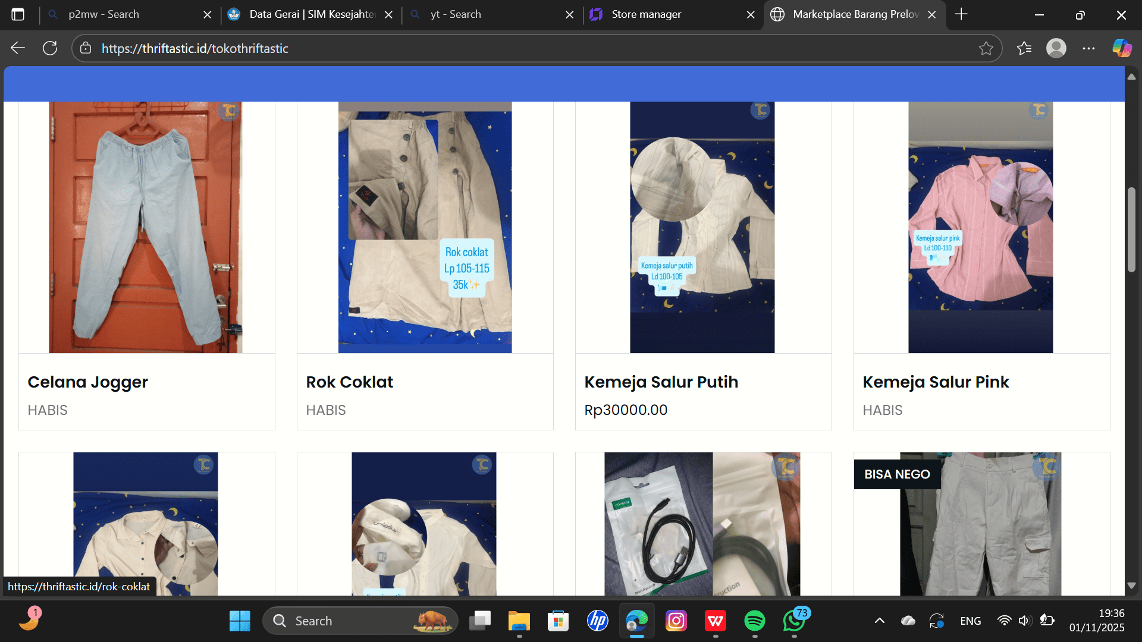Close the Data Gerai tab

388,14
